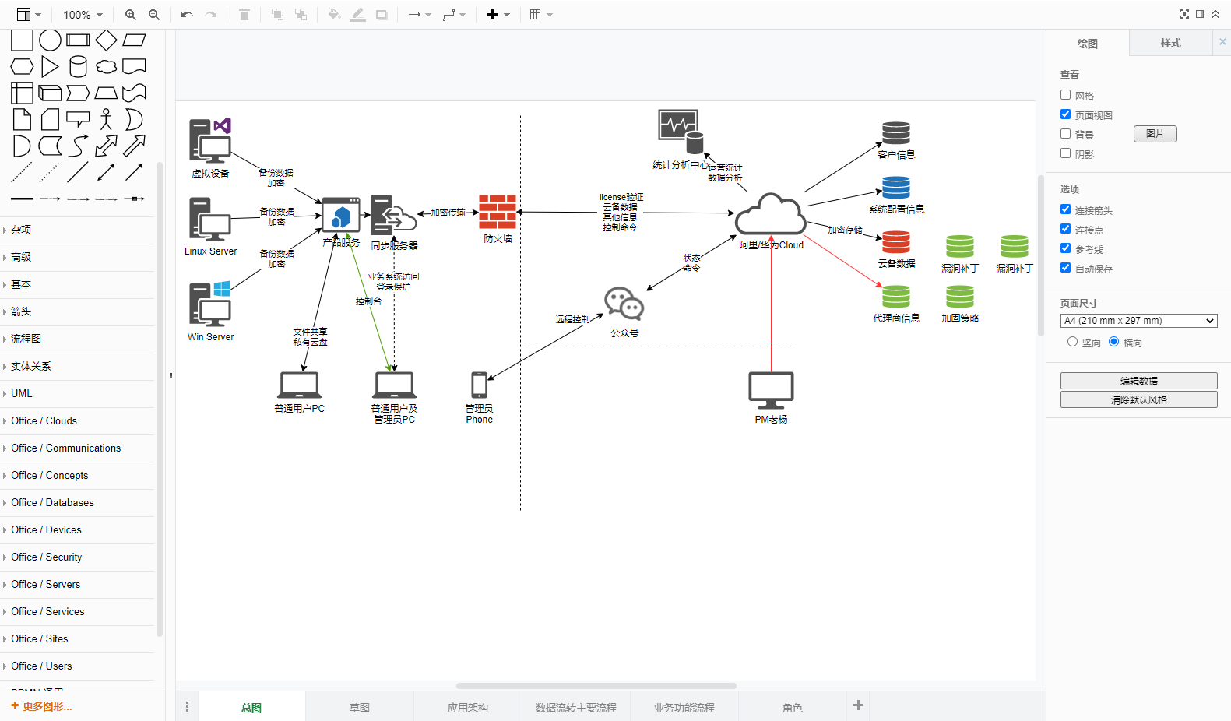Expand the 流程图 shape category
Image resolution: width=1231 pixels, height=721 pixels.
[x=78, y=339]
